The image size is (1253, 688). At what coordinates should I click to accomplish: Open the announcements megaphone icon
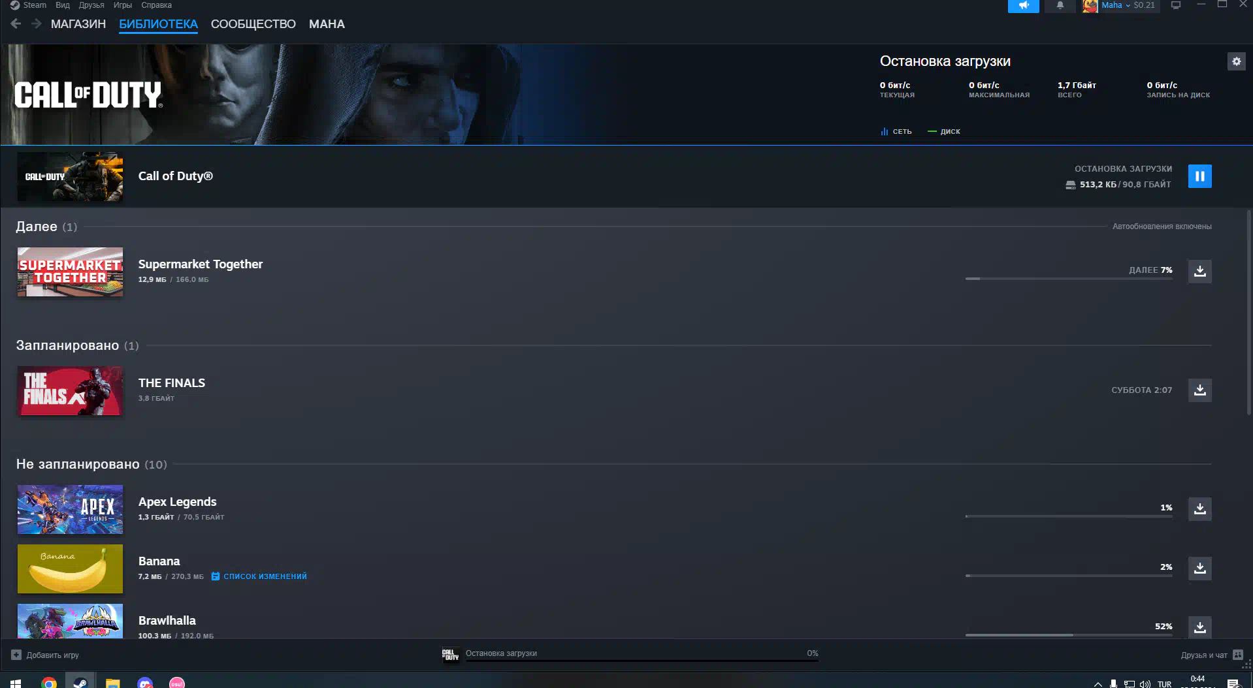[x=1023, y=6]
